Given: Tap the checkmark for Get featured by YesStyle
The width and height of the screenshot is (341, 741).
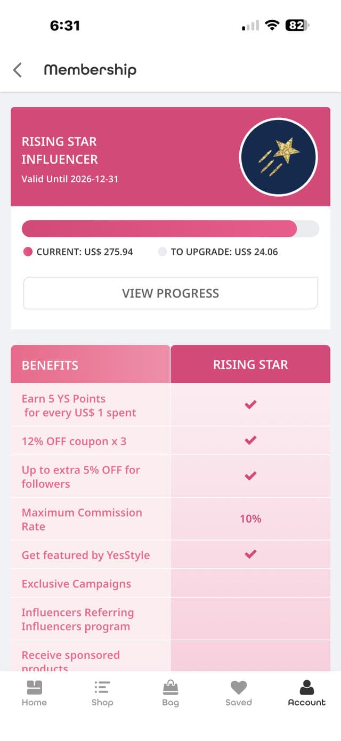Looking at the screenshot, I should coord(250,554).
